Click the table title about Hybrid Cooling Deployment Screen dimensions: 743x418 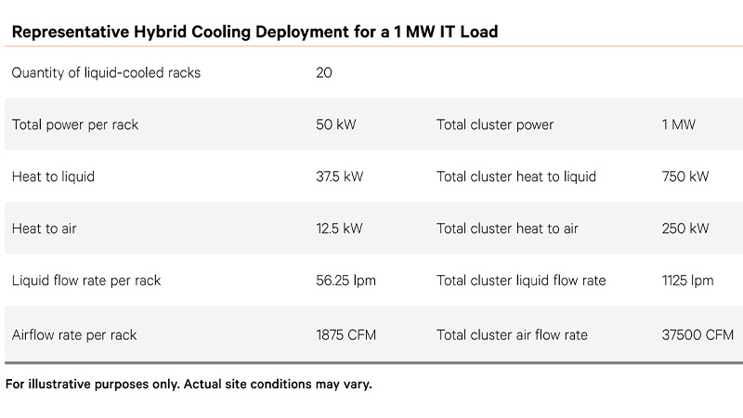[x=254, y=32]
